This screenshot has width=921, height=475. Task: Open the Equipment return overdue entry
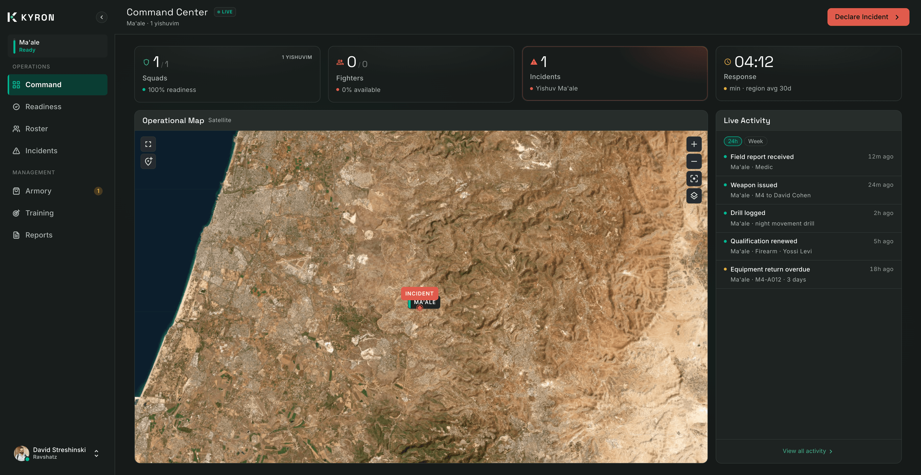pos(809,275)
